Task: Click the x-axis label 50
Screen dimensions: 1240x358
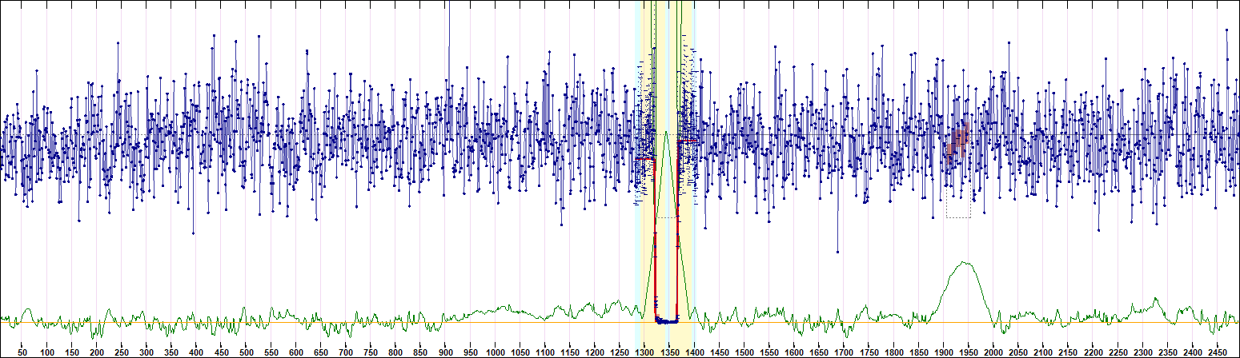Action: 22,352
